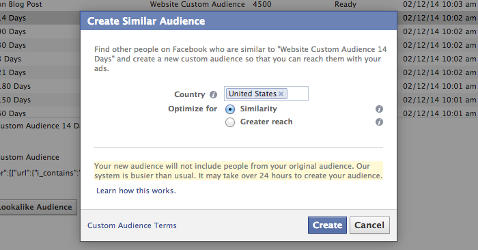Click the Ready status in background table
The width and height of the screenshot is (478, 250).
point(345,4)
